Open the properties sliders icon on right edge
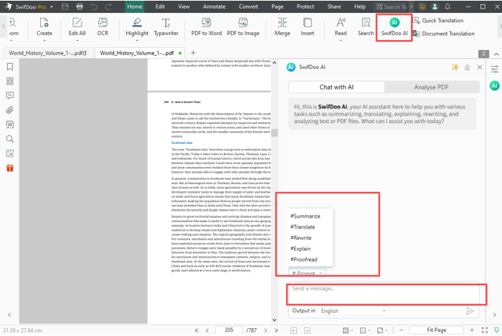The height and width of the screenshot is (336, 502). (495, 69)
